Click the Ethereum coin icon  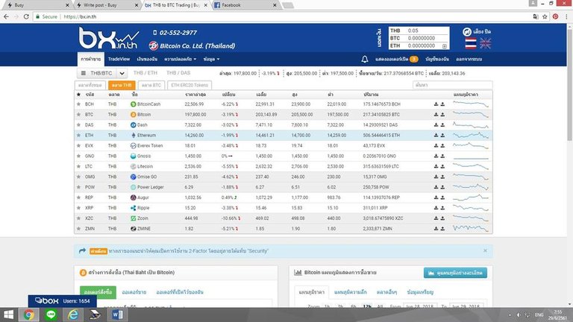[x=134, y=135]
